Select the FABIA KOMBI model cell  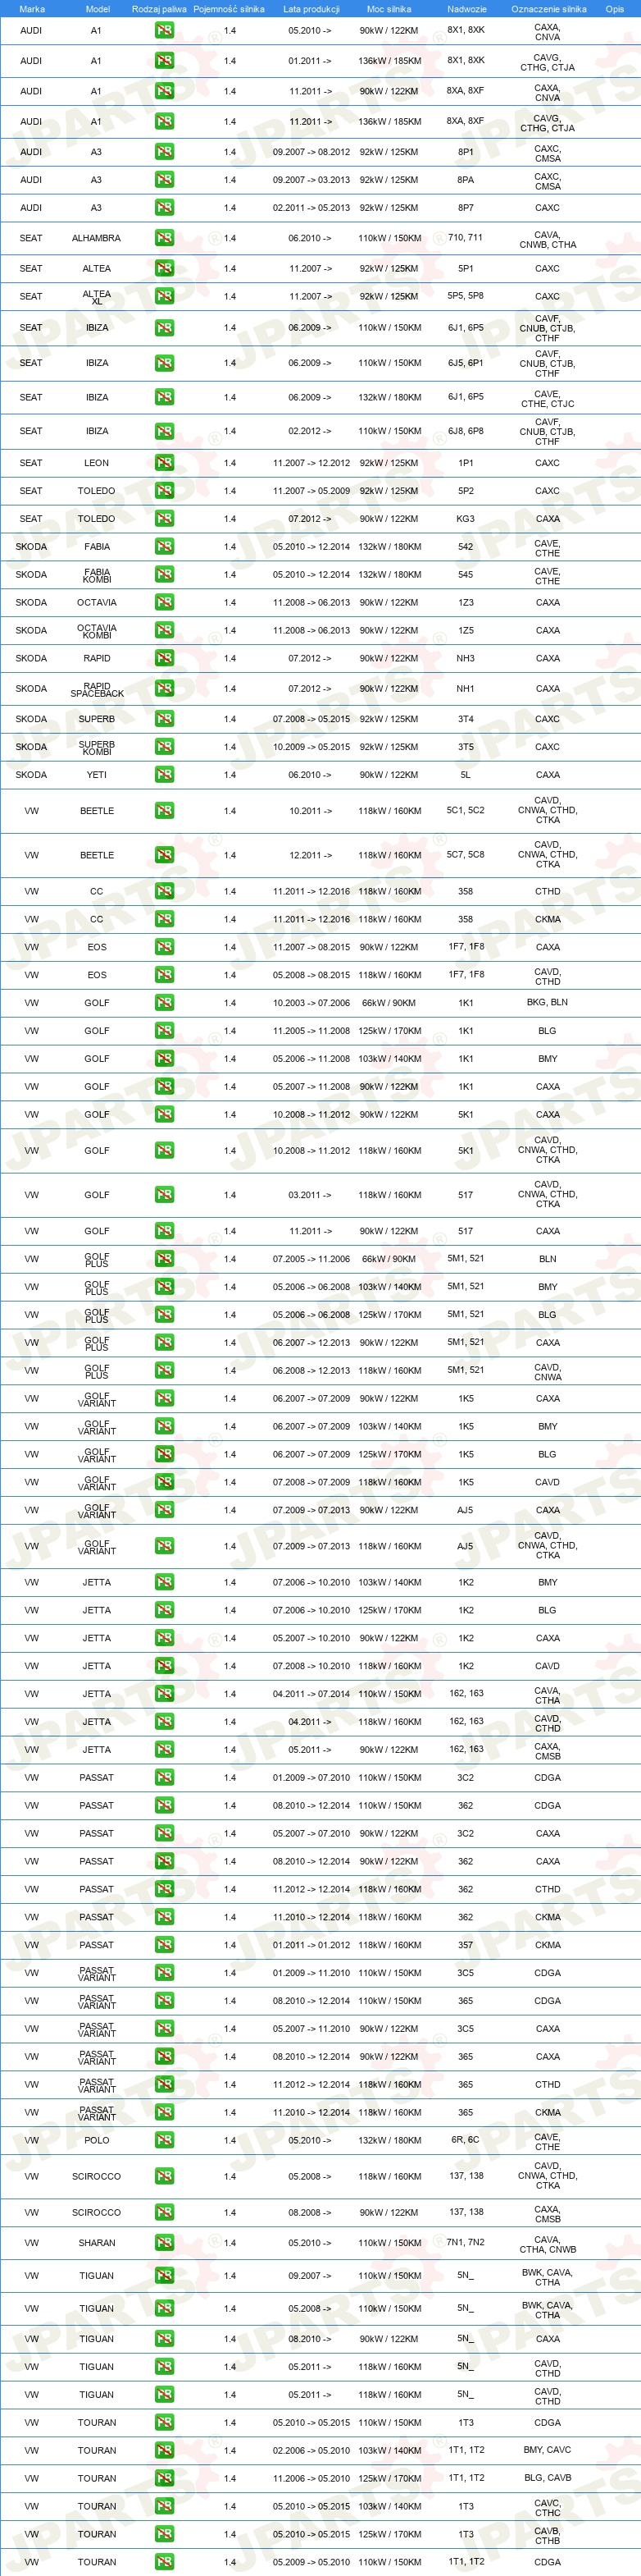point(97,575)
